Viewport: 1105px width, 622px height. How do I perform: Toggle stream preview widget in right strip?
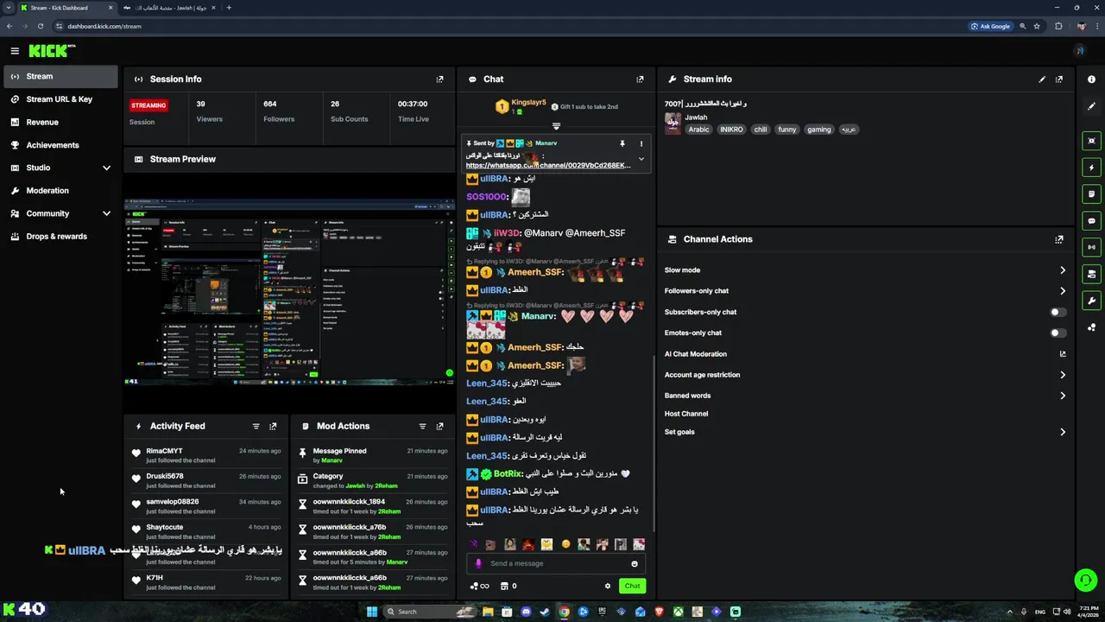tap(1092, 141)
